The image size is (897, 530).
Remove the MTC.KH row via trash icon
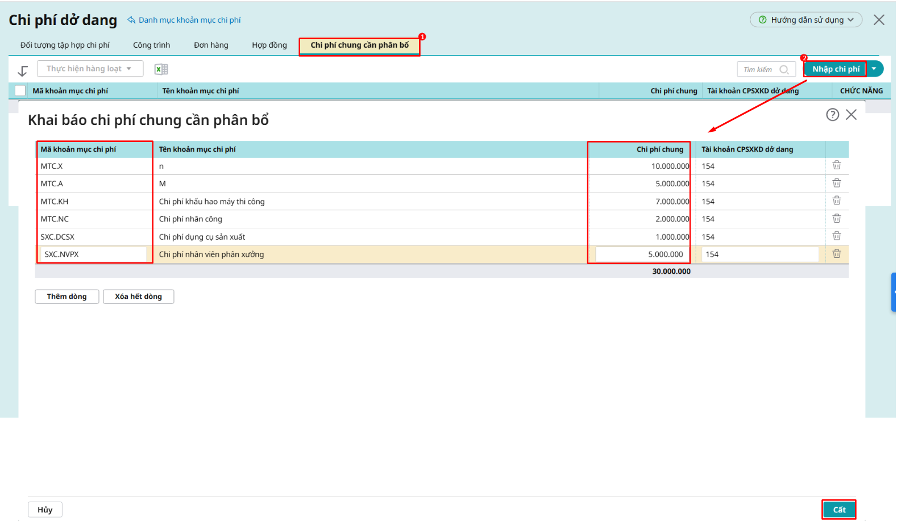pos(836,201)
